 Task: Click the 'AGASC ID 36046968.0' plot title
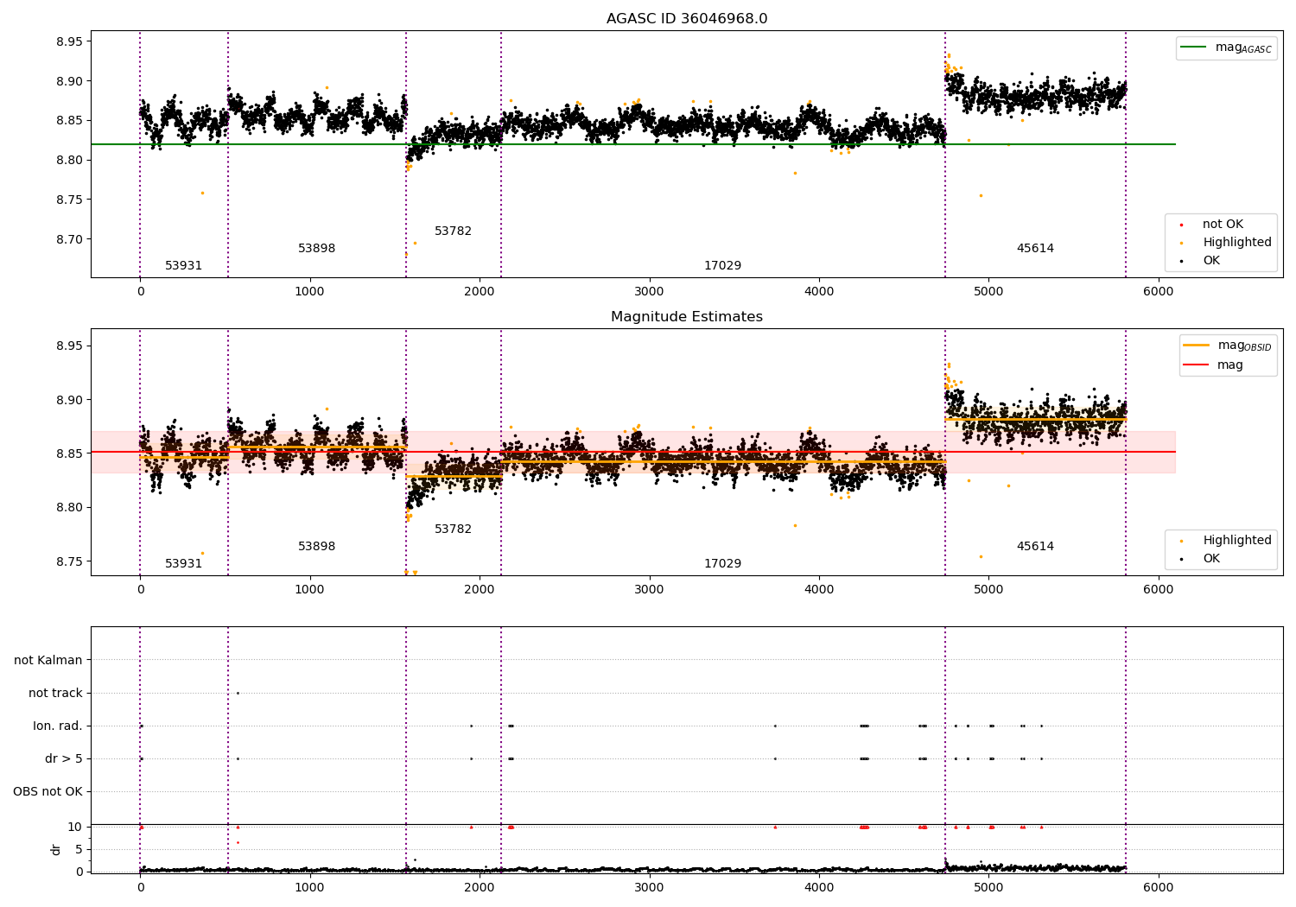click(x=687, y=19)
